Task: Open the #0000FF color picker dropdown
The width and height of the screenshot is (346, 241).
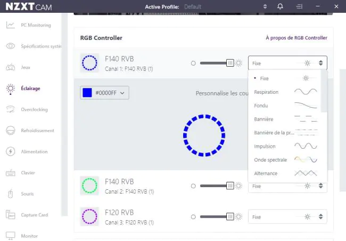Action: [104, 93]
